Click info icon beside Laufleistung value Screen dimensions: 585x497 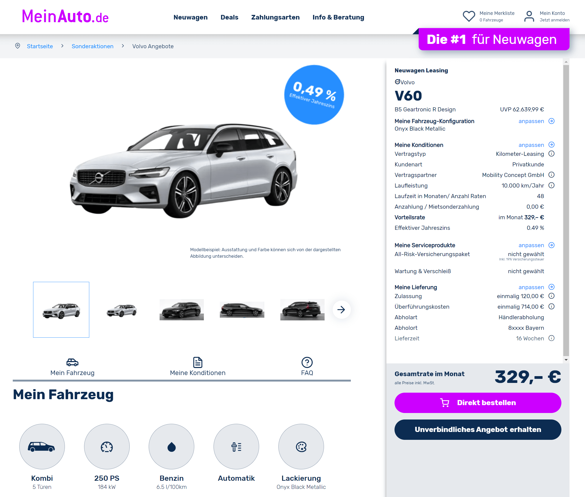click(x=551, y=185)
